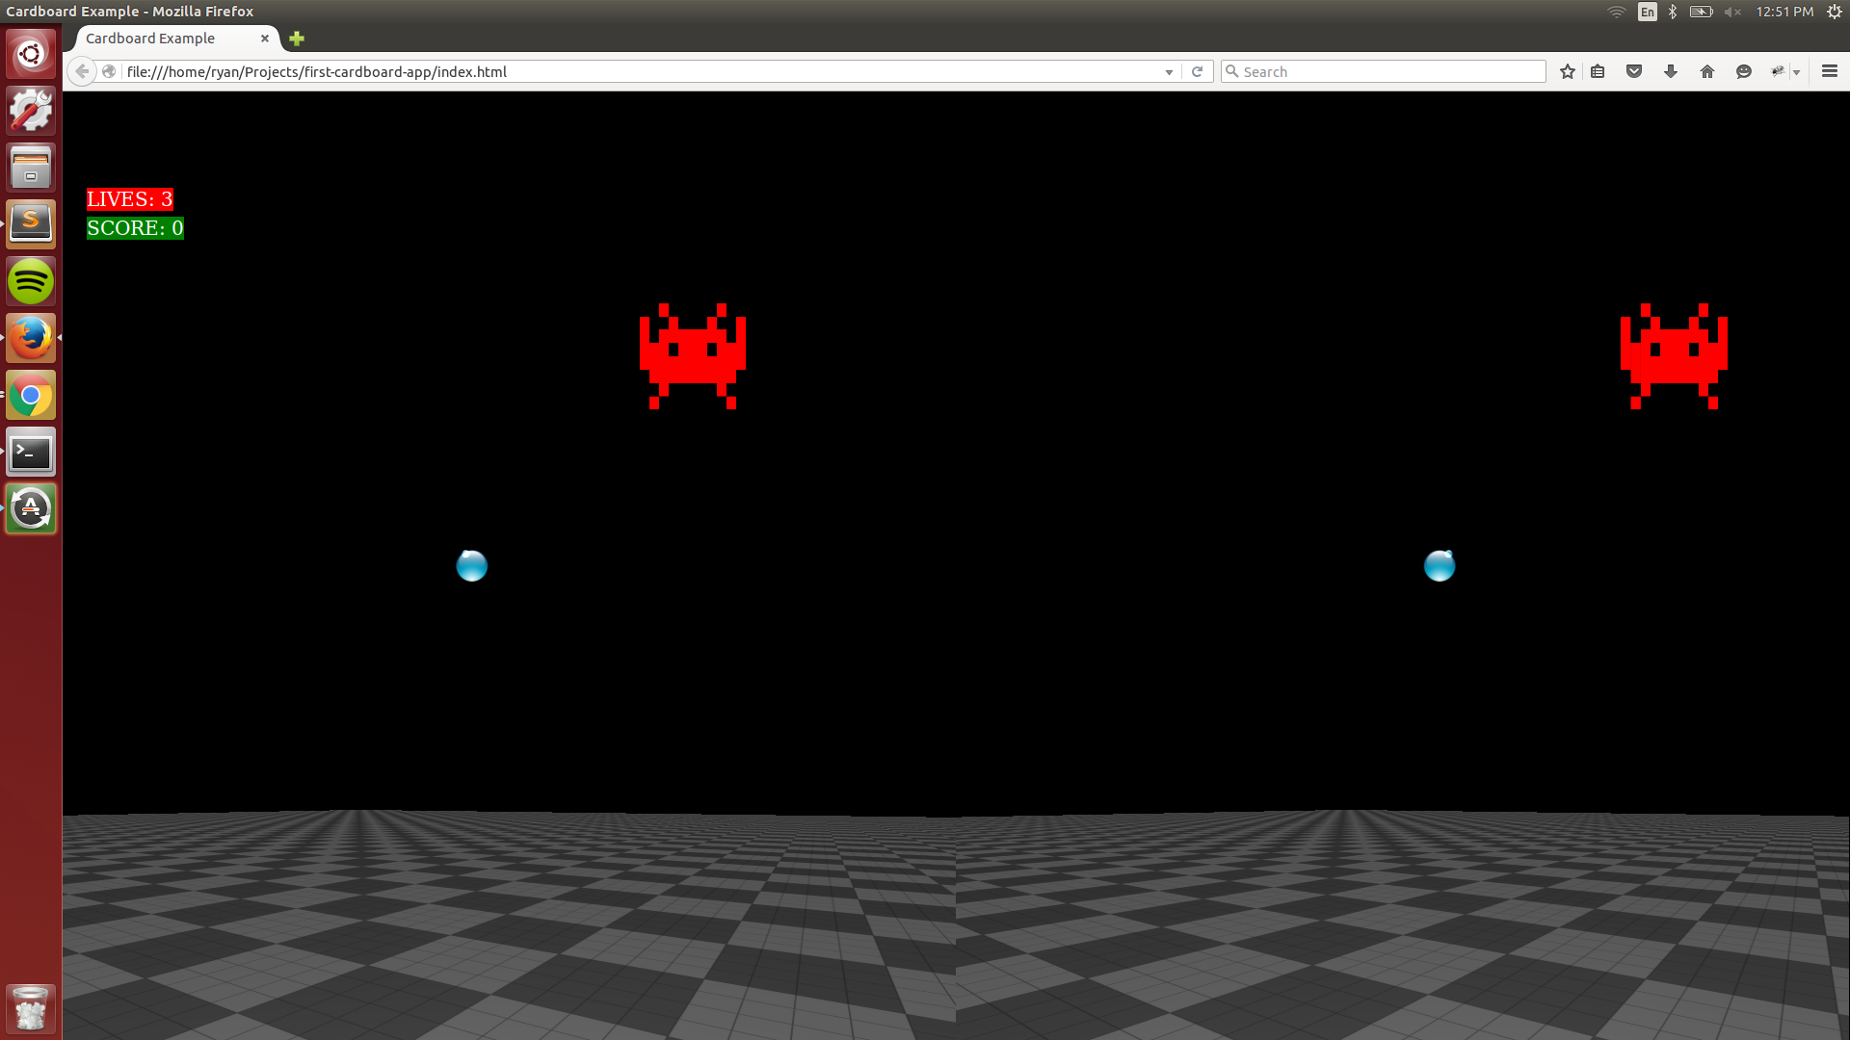Click the Firefox back arrow button
Screen dimensions: 1850x1040
tap(83, 71)
